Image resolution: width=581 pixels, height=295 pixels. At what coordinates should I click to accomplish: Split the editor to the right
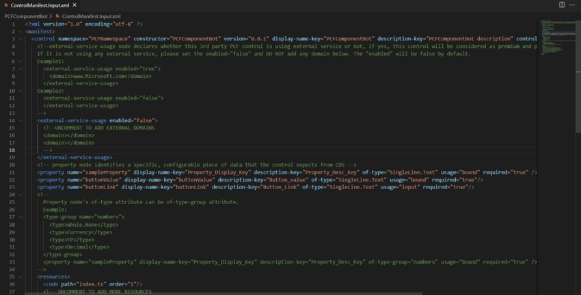tap(562, 5)
